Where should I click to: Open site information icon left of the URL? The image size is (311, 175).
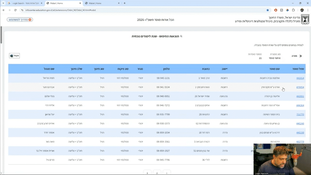pyautogui.click(x=22, y=10)
